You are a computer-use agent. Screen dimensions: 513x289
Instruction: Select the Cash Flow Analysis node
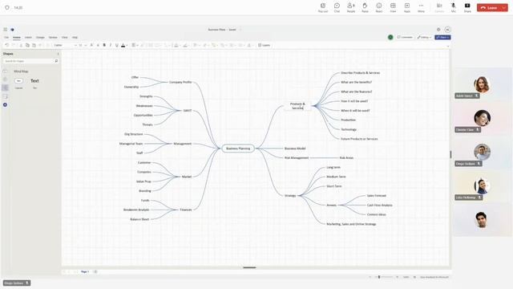[x=379, y=206]
